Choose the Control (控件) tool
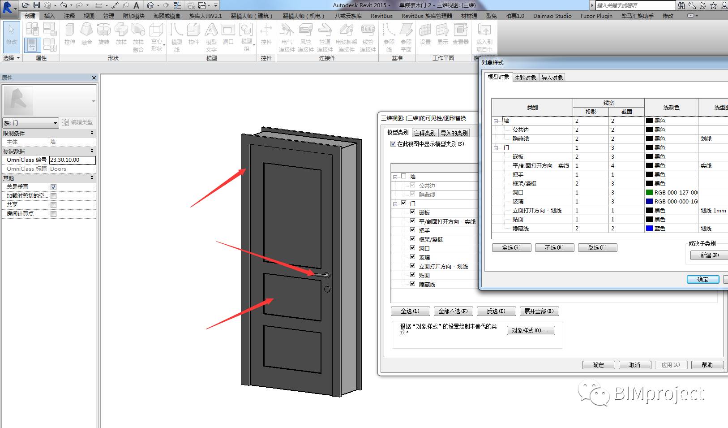 [x=266, y=34]
